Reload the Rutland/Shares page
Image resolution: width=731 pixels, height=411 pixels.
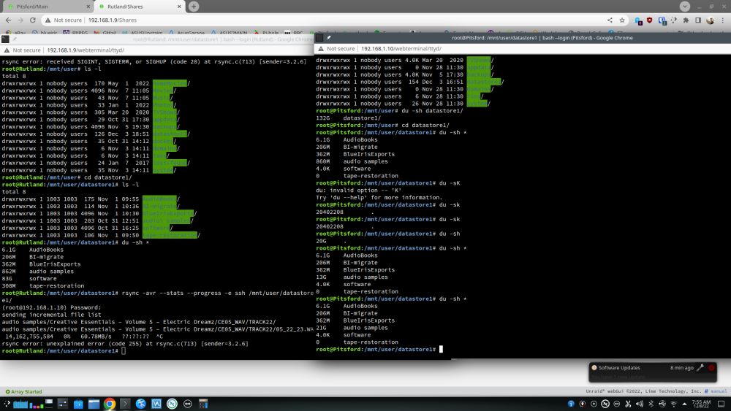point(33,20)
